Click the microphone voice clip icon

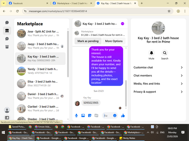[x=76, y=115]
